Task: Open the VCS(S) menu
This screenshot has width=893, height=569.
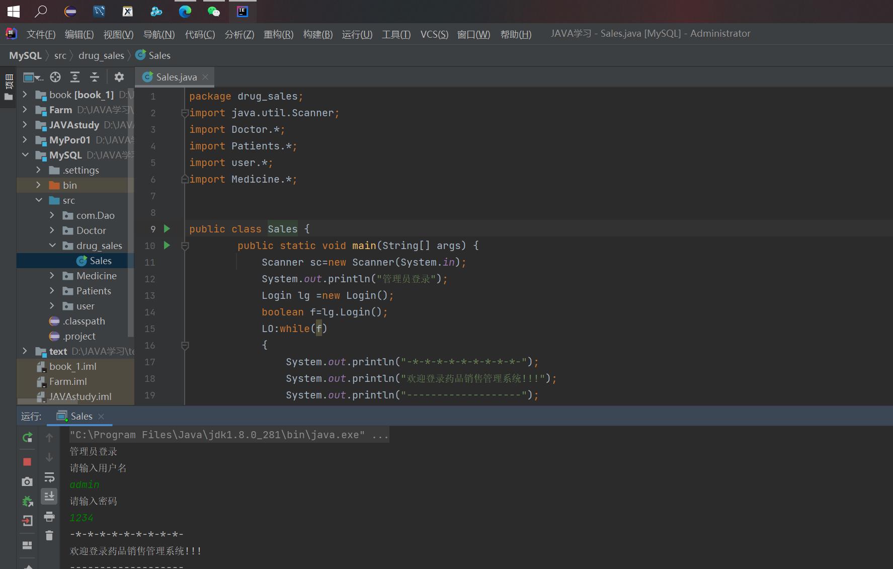Action: pos(434,34)
